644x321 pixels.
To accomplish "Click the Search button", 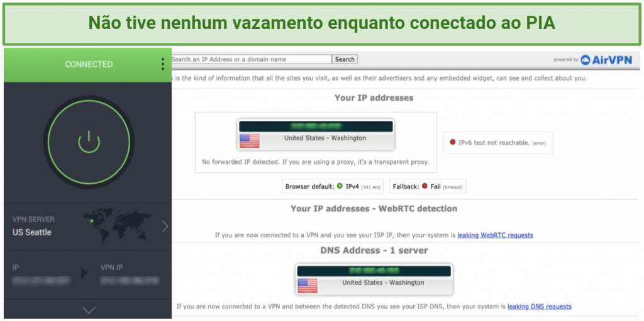I will [345, 59].
